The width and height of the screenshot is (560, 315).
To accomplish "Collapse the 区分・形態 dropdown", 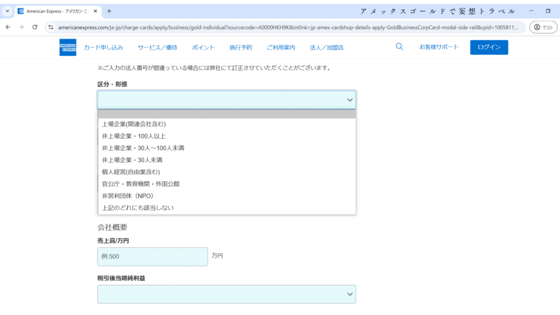I will [x=227, y=100].
